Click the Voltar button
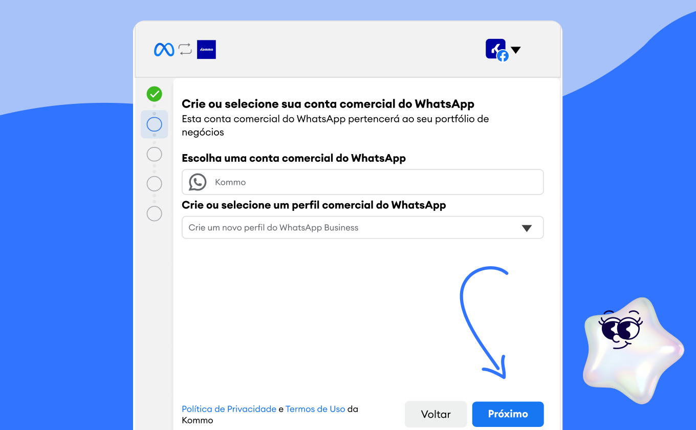The width and height of the screenshot is (696, 430). (436, 414)
